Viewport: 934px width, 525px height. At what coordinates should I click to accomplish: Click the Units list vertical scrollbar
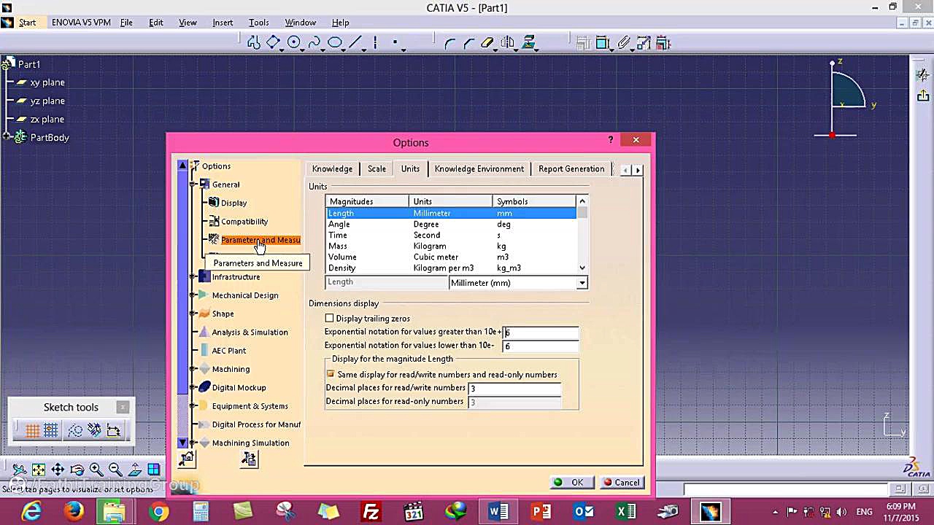click(x=582, y=235)
